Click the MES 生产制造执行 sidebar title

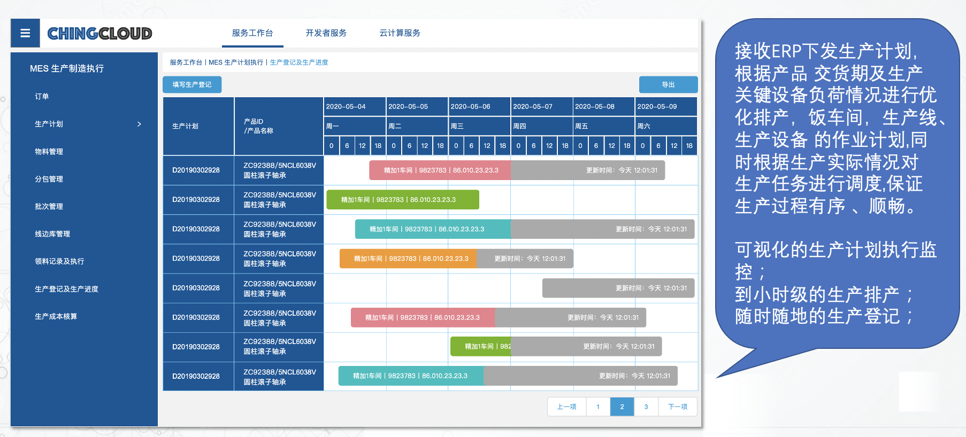tap(67, 68)
